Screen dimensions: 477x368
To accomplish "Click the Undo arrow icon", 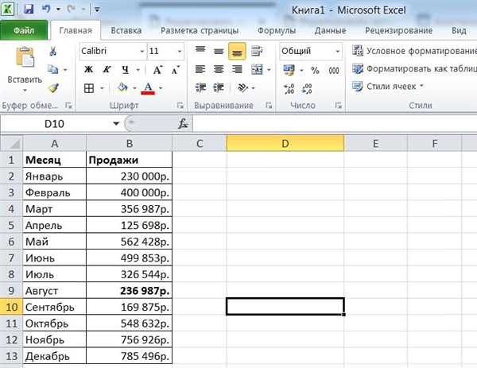I will (46, 9).
